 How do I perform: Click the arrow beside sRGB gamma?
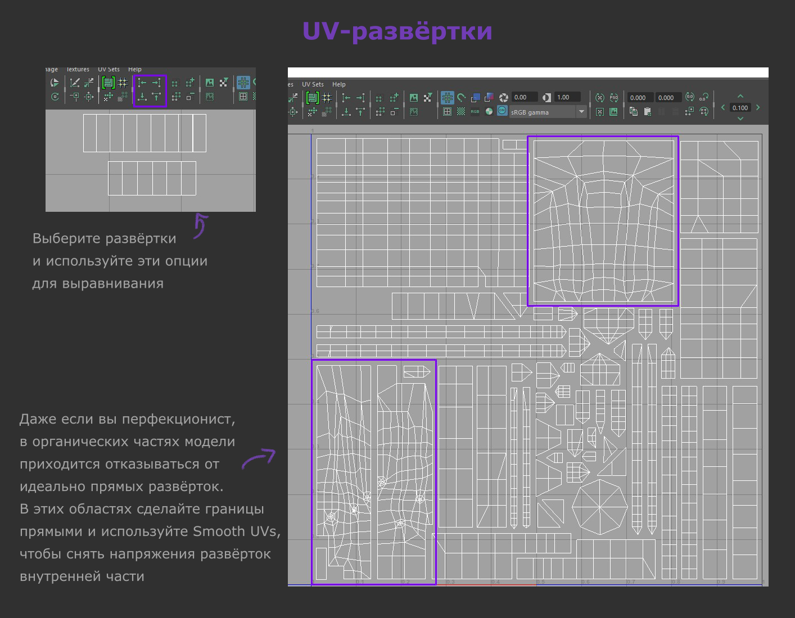tap(581, 112)
